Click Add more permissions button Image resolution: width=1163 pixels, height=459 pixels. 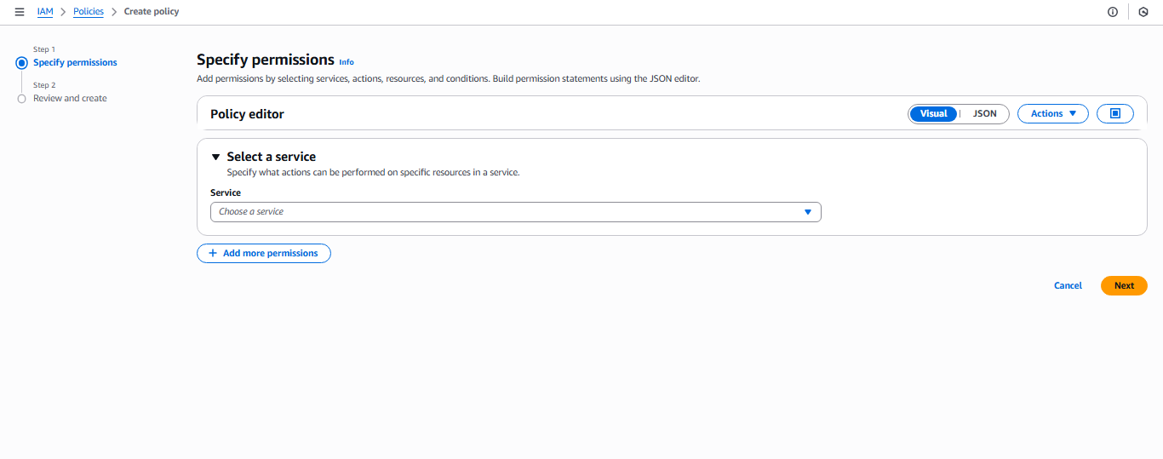[263, 253]
